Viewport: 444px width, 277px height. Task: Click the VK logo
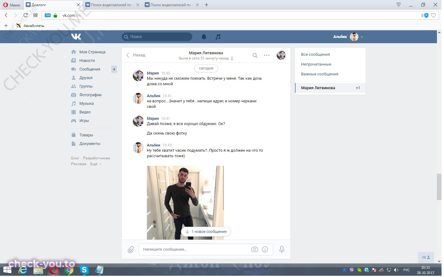pos(76,37)
